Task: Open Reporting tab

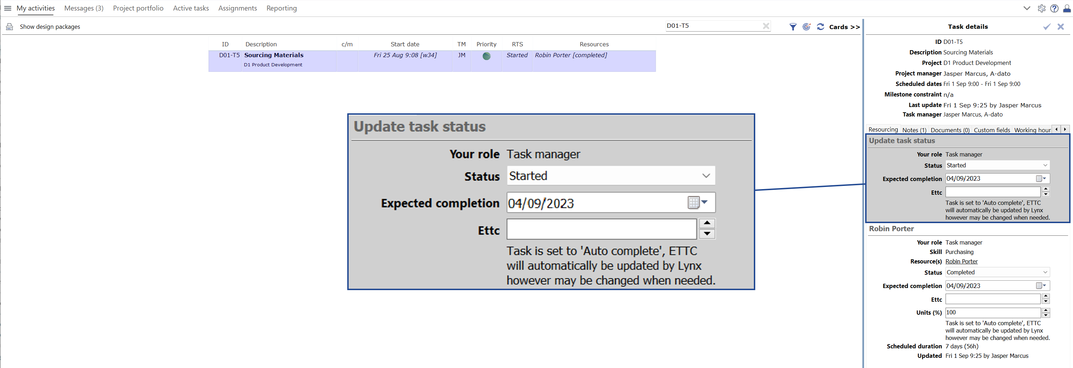Action: click(282, 8)
